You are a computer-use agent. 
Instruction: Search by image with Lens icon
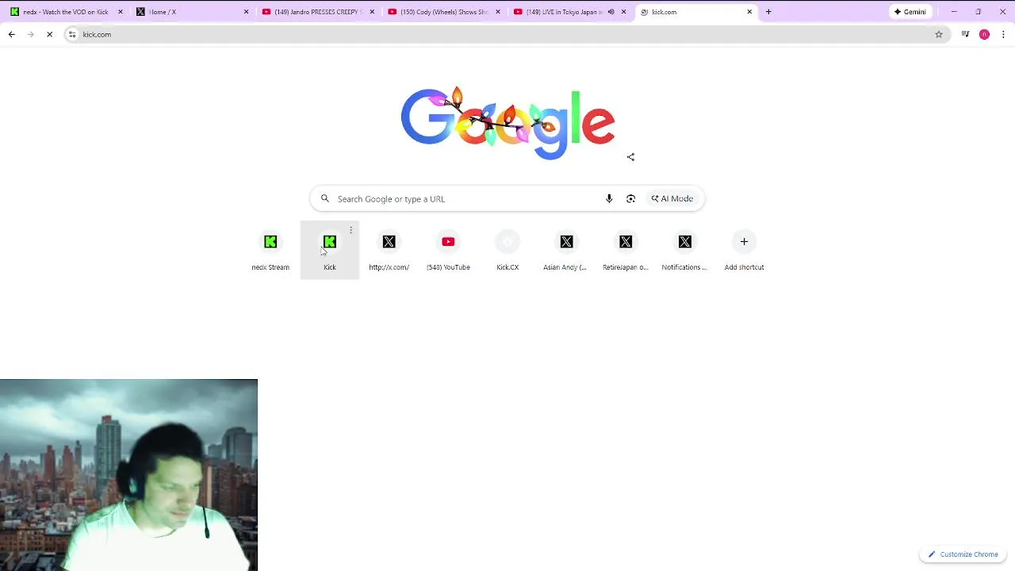630,199
